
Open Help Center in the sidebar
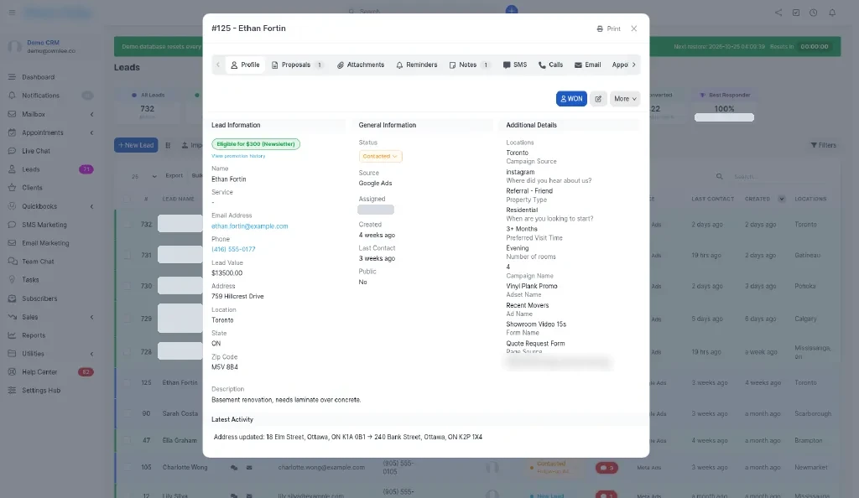[x=39, y=372]
